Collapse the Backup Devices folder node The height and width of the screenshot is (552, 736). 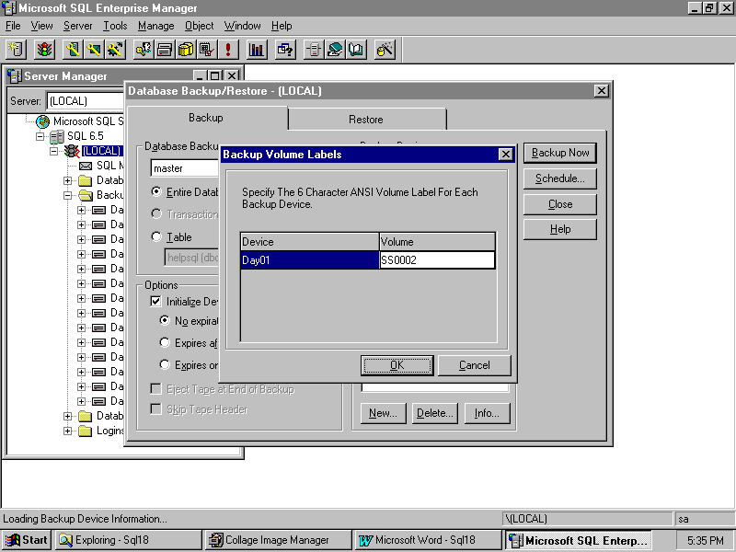(67, 195)
